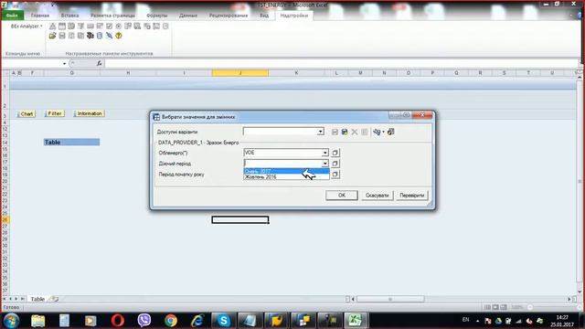Click the dark gears icon in BEx toolbar

click(x=90, y=36)
